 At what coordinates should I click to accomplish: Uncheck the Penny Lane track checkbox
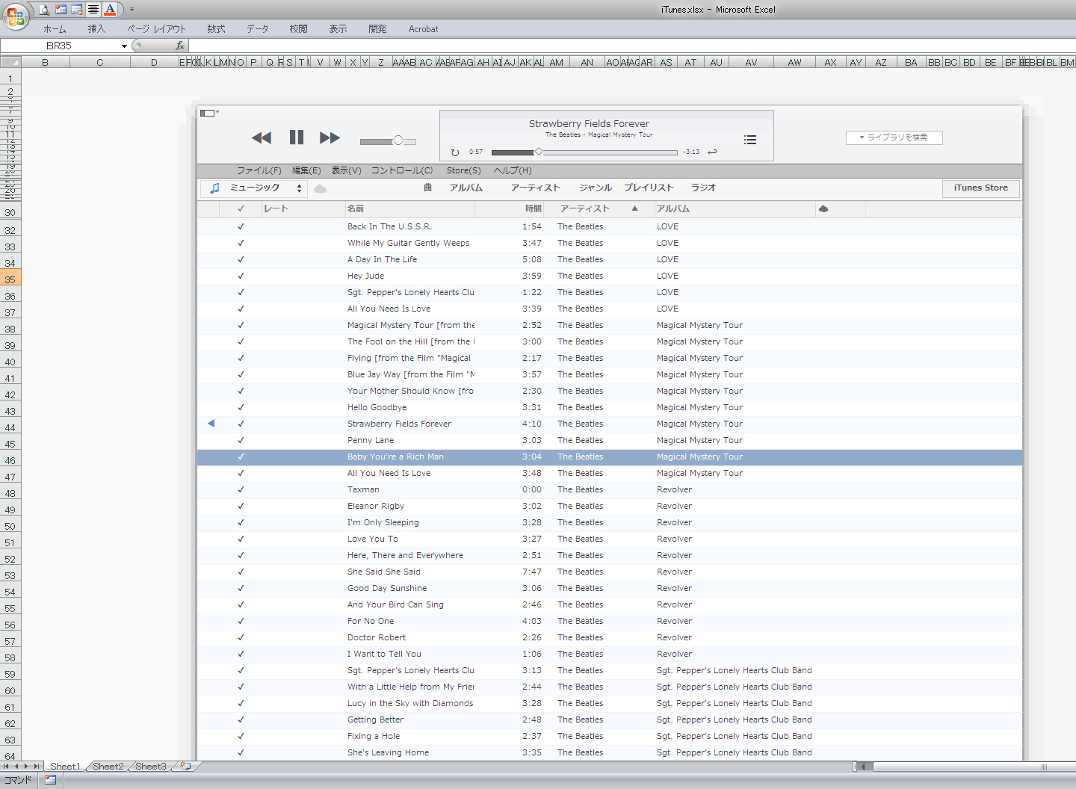pyautogui.click(x=241, y=440)
